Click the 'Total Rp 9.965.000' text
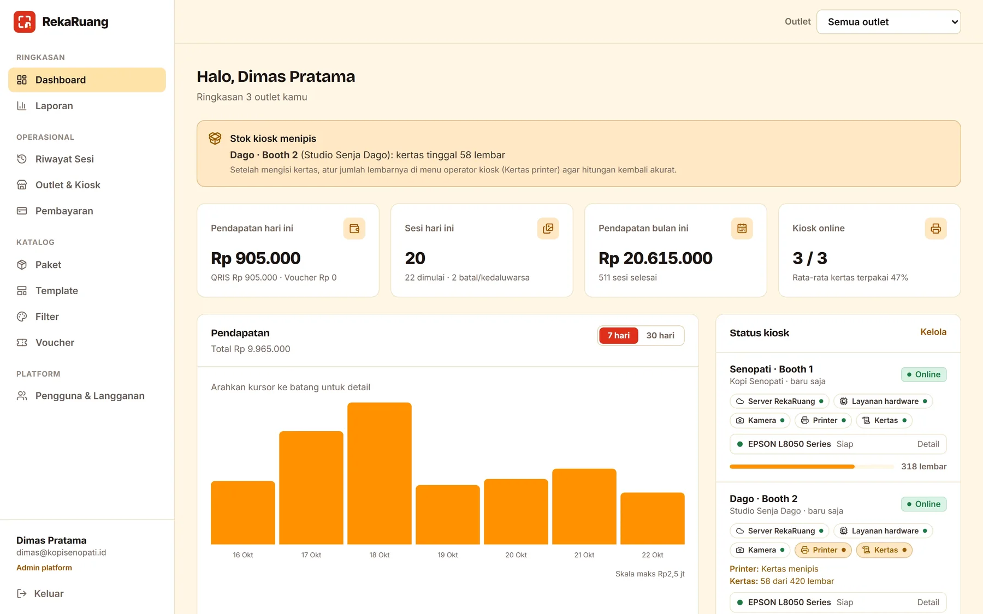Screen dimensions: 983x614 tap(251, 349)
